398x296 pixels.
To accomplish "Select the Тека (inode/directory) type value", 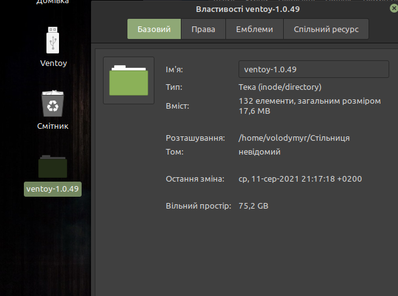I will (280, 87).
